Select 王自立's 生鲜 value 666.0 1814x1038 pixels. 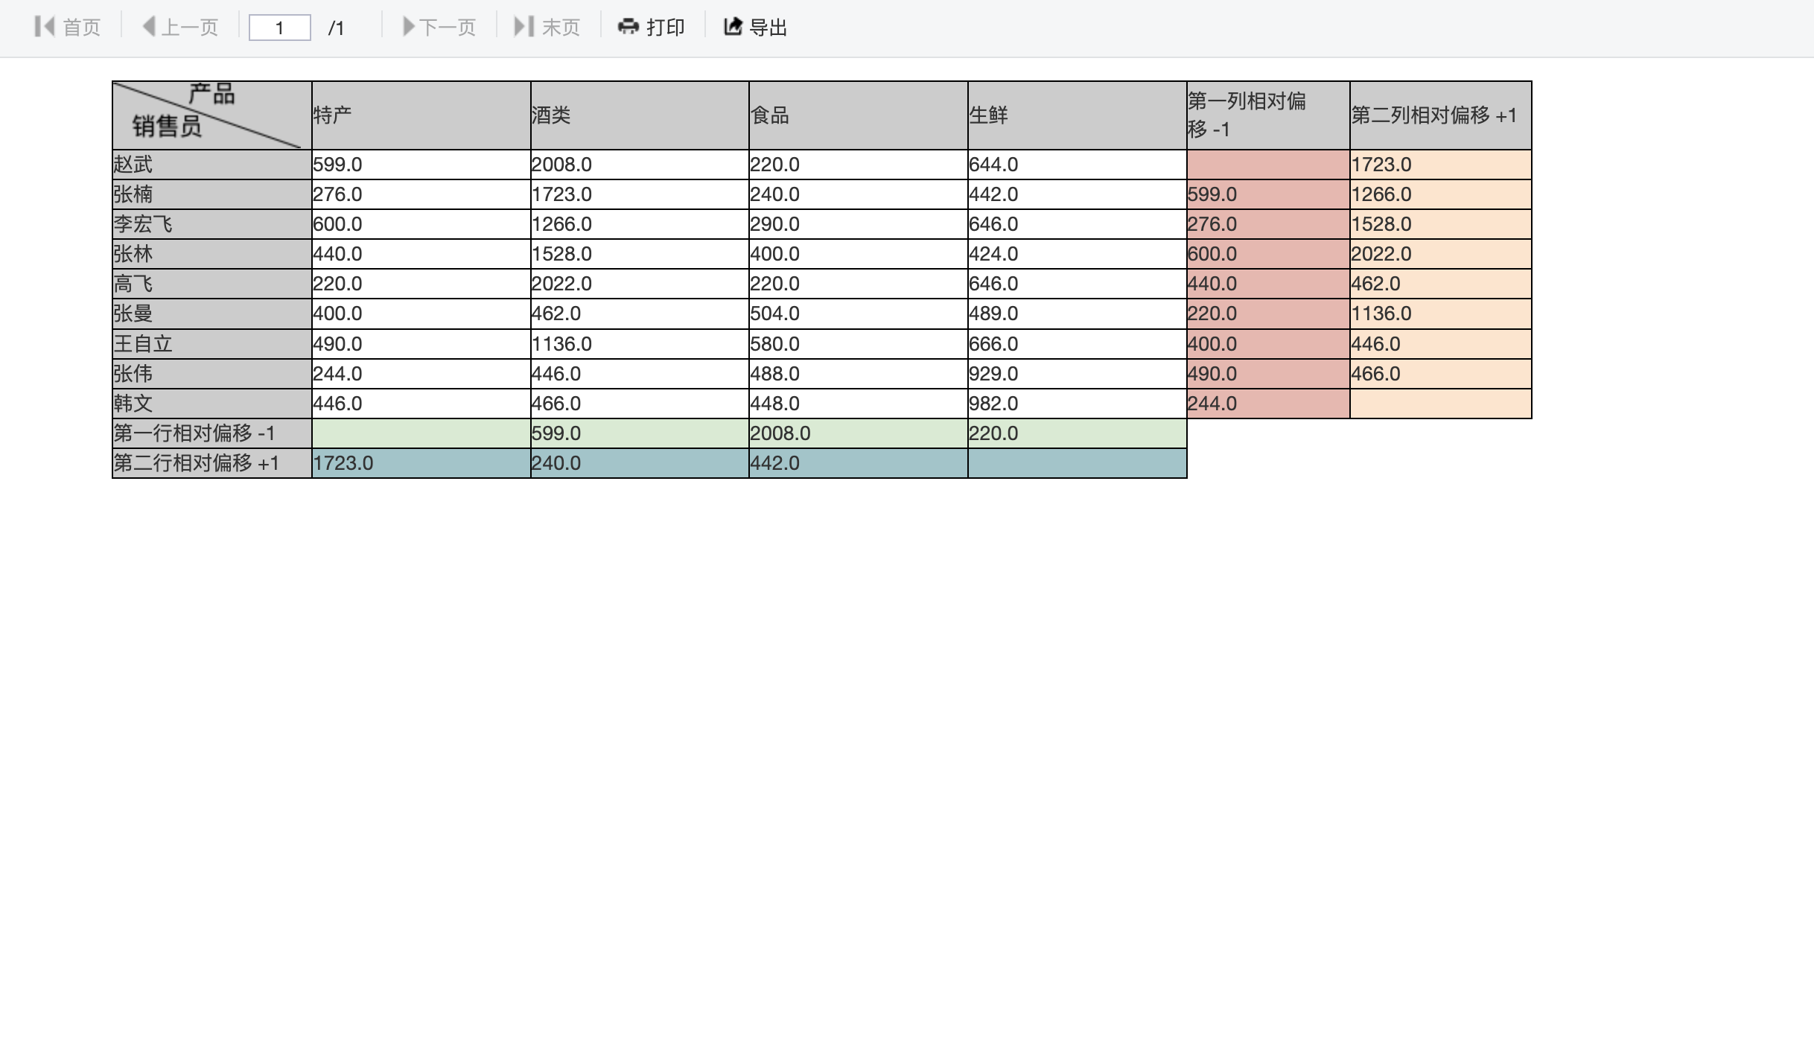coord(1078,344)
